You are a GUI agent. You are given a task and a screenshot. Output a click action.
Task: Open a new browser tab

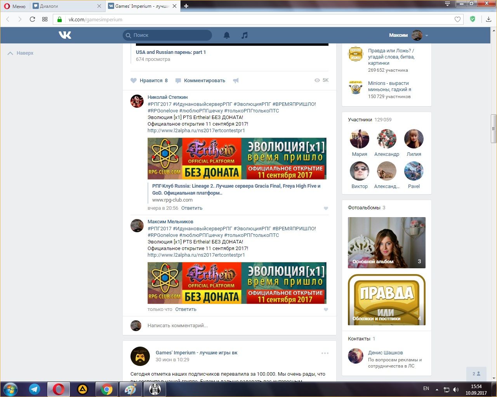[x=186, y=6]
